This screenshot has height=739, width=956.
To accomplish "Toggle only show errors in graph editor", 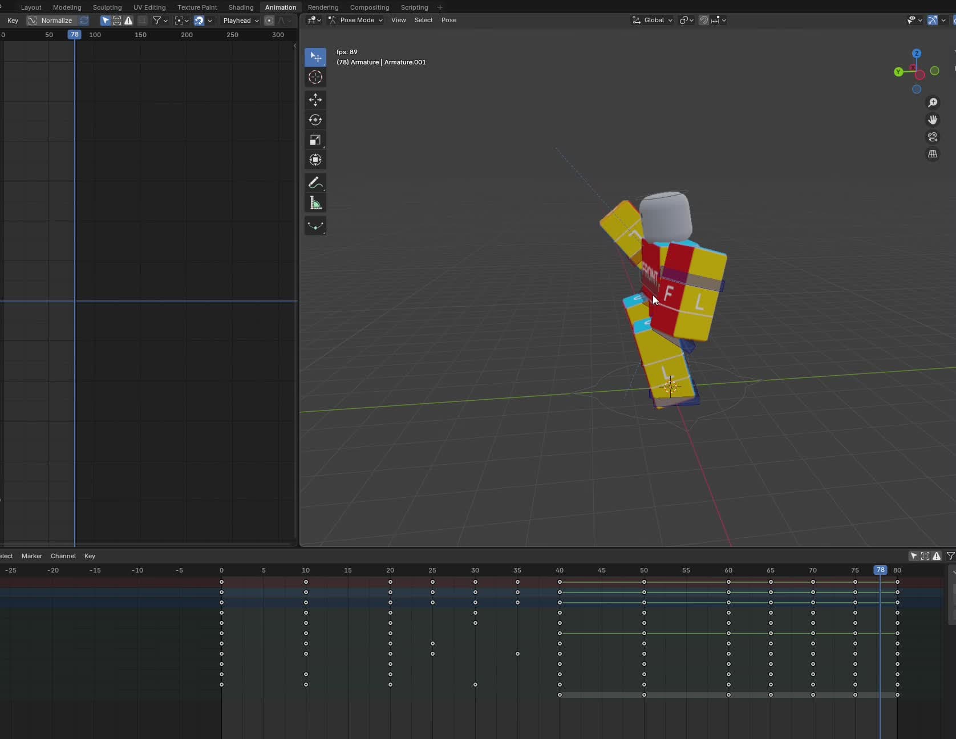I will pos(128,21).
